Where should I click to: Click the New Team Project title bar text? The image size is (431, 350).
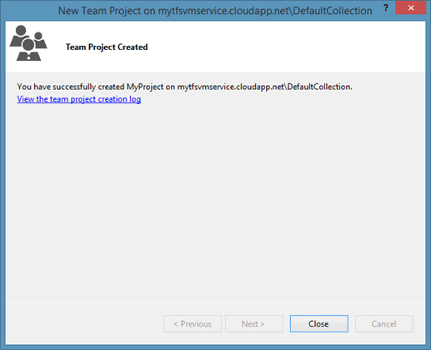215,11
